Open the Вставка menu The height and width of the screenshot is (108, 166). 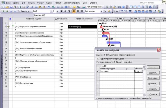(x=31, y=3)
